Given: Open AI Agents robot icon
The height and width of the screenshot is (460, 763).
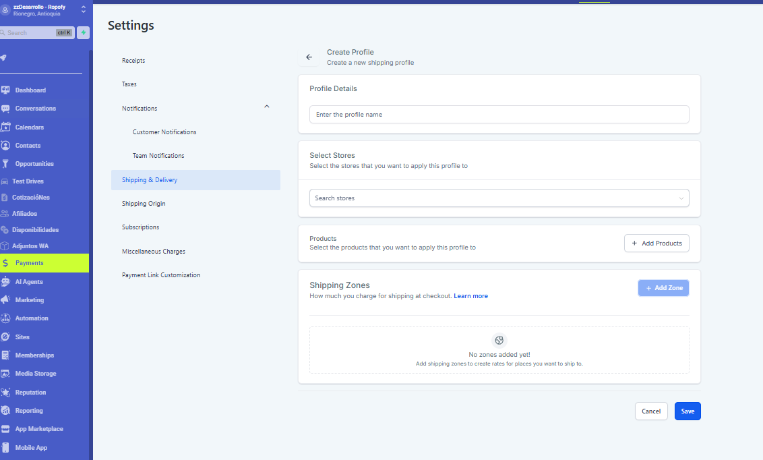Looking at the screenshot, I should 5,282.
